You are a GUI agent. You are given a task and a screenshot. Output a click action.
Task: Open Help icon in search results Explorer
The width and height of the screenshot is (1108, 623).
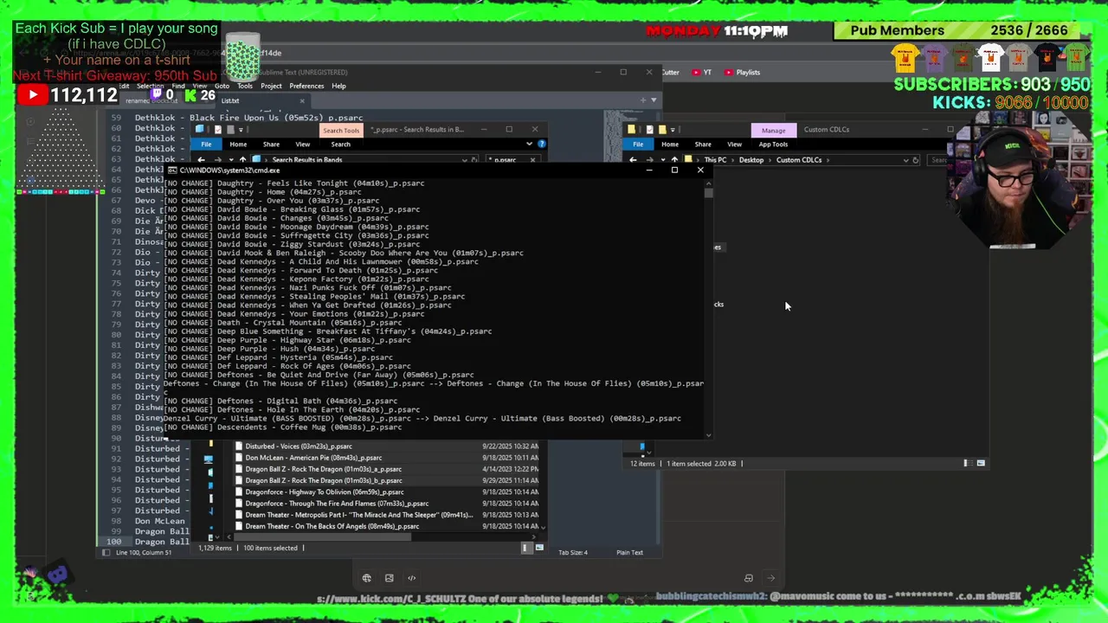542,145
